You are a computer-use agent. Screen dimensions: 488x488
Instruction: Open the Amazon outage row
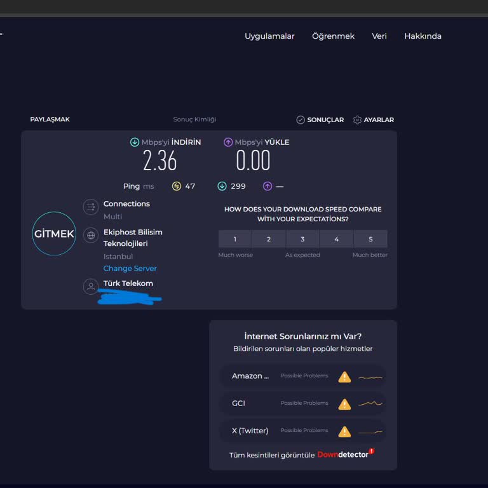pos(303,376)
